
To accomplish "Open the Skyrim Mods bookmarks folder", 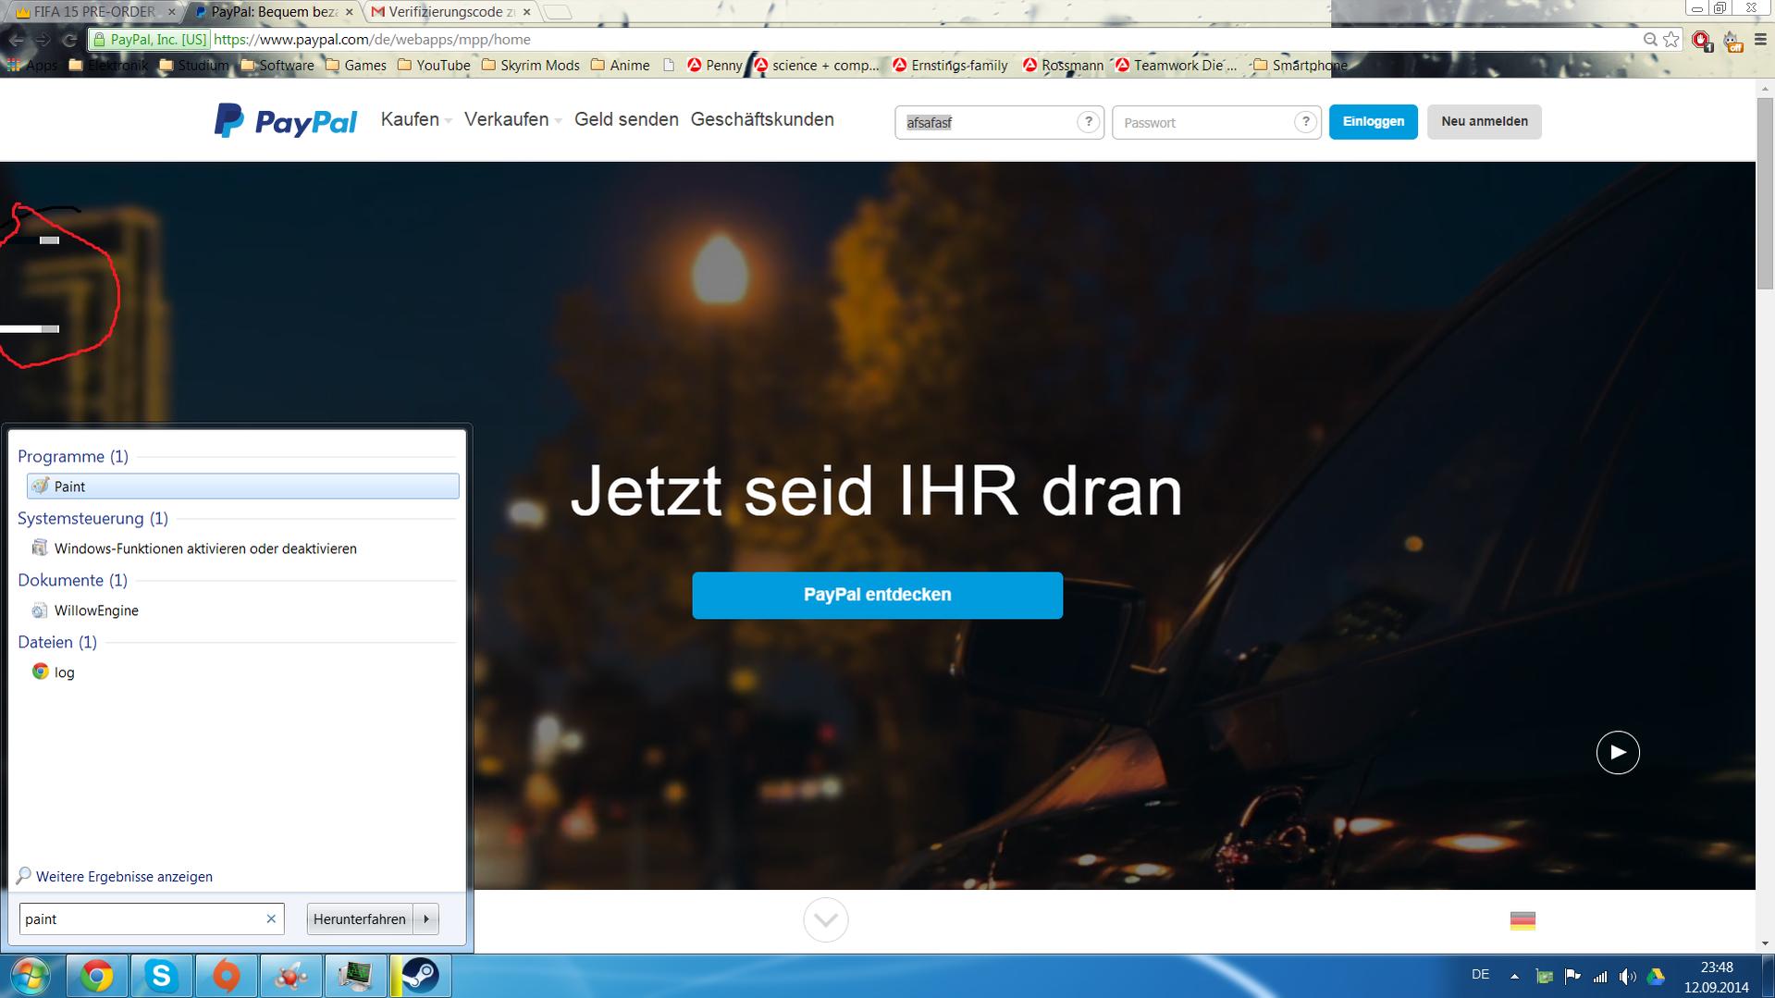I will [x=531, y=66].
